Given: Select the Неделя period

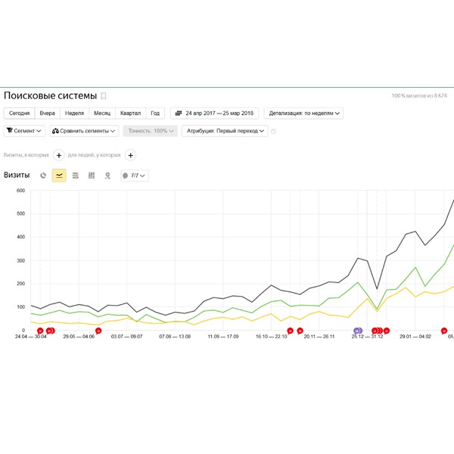Looking at the screenshot, I should 74,113.
